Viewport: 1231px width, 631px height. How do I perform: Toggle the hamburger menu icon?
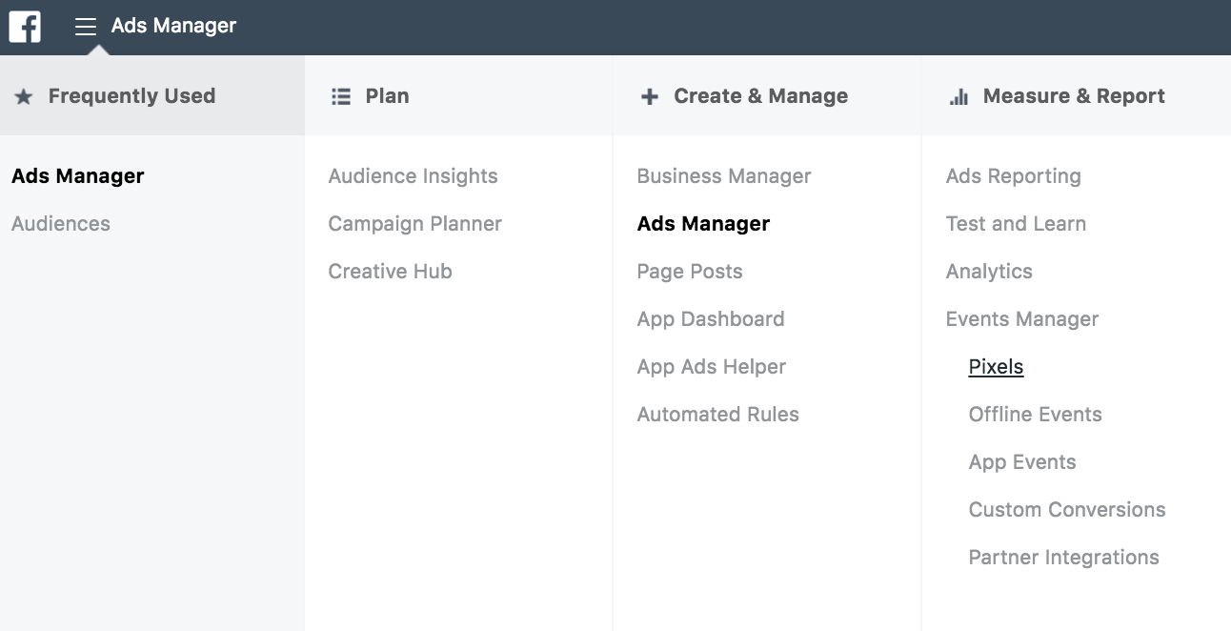tap(86, 27)
